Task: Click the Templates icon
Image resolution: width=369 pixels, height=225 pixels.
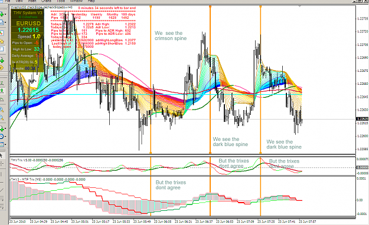Action: 2,144
